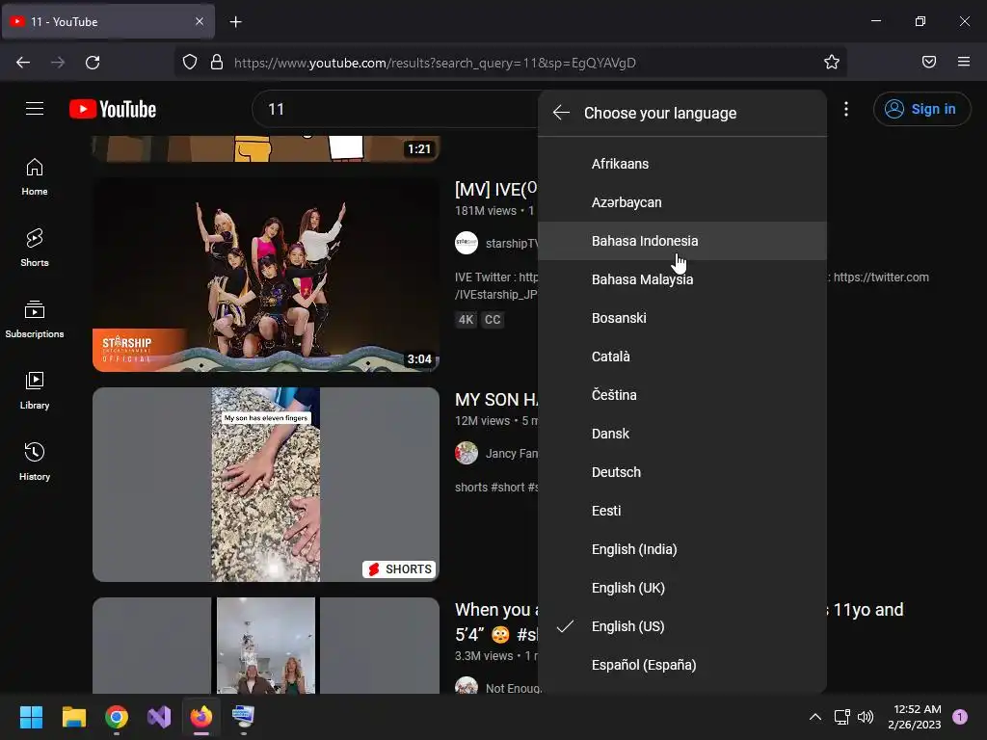Select Bosanski language

(x=681, y=318)
